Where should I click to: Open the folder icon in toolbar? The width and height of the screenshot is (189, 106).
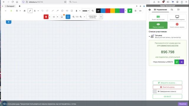pyautogui.click(x=140, y=11)
